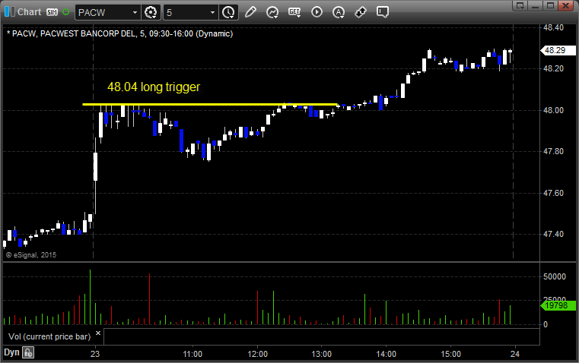Click the 48.00 price axis label
Screen dimensions: 579x363
click(554, 110)
